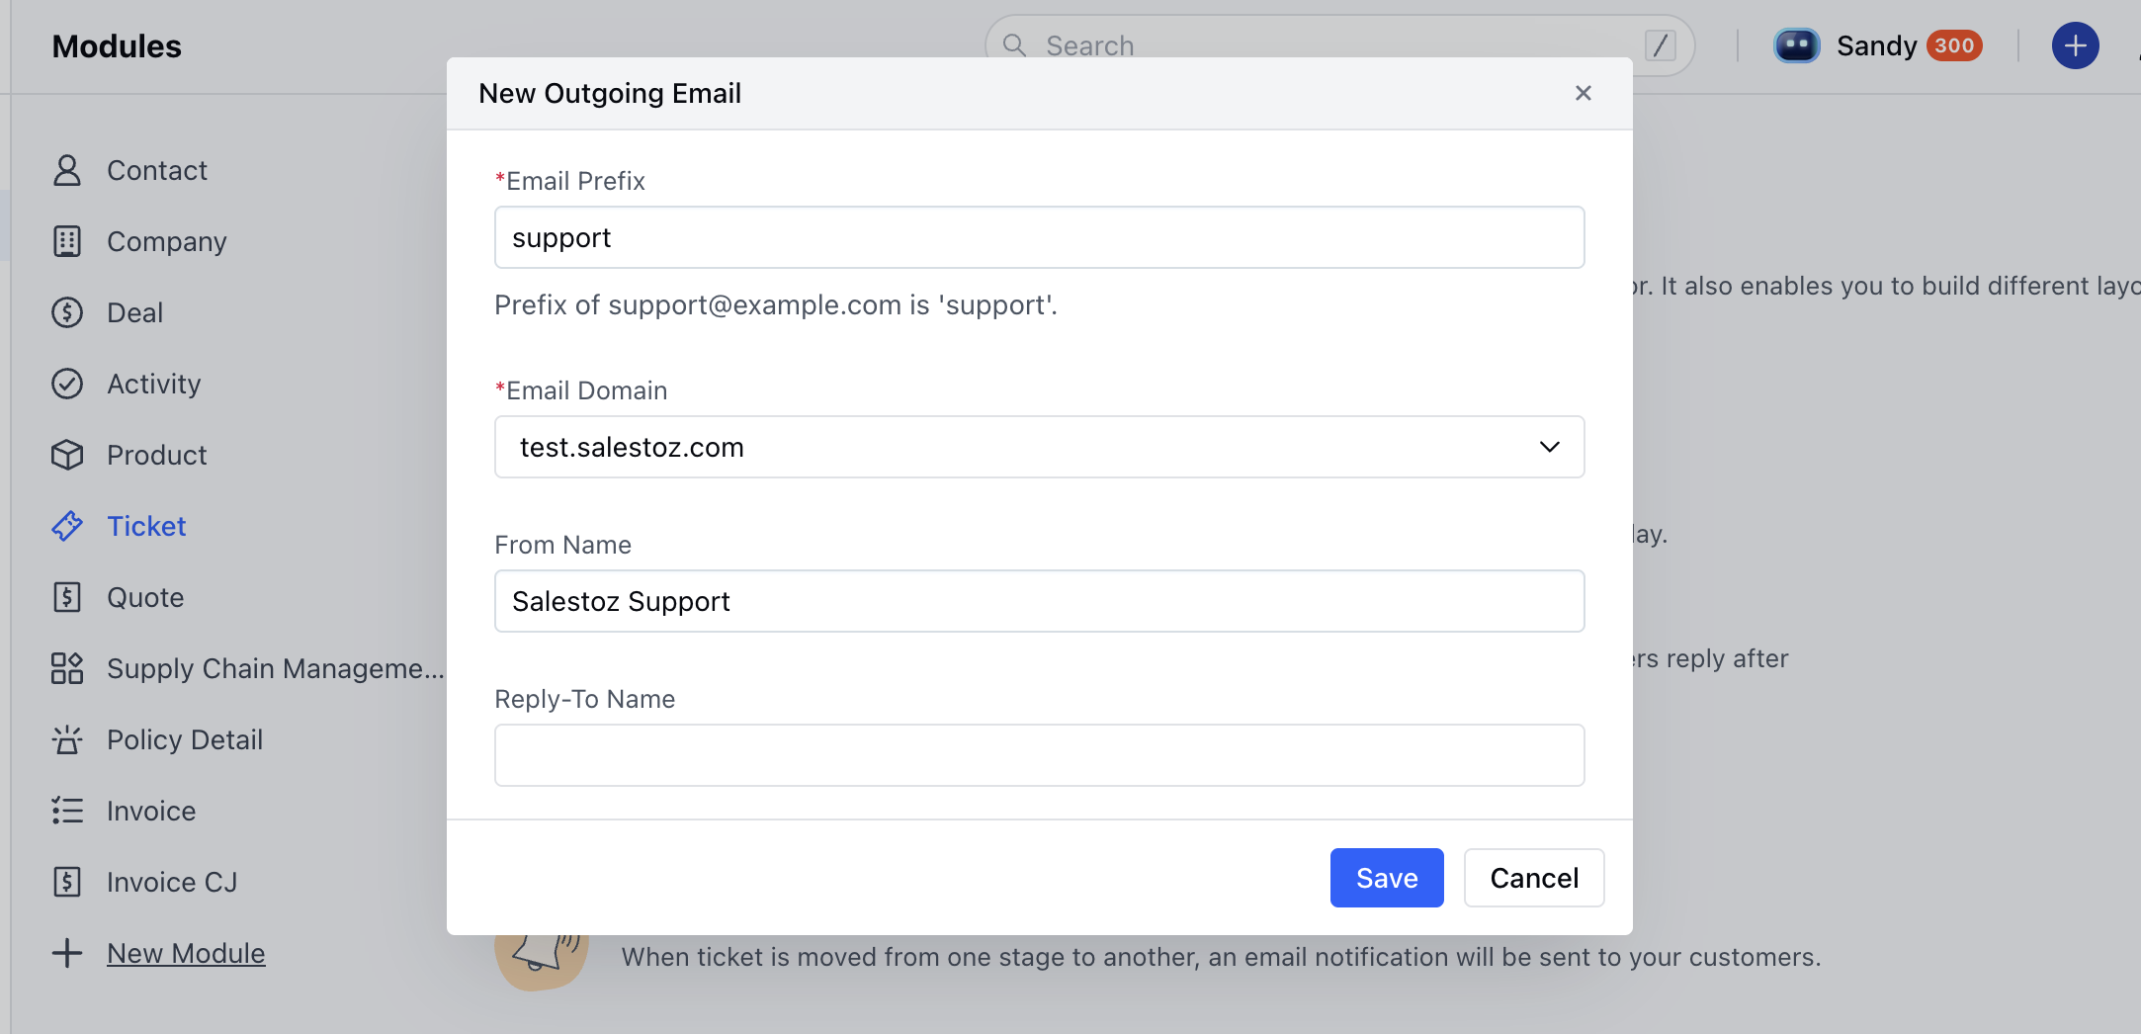Open the Invoice CJ module
This screenshot has height=1034, width=2141.
point(172,882)
